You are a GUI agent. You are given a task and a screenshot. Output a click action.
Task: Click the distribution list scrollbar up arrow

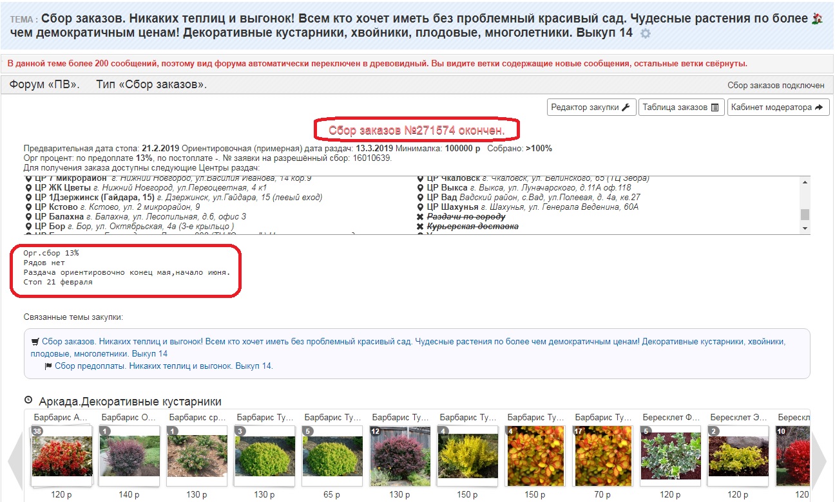point(804,182)
